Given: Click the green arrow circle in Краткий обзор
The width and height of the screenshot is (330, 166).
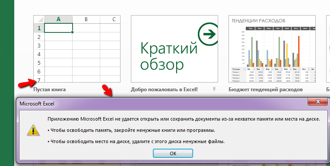Looking at the screenshot, I should (208, 34).
